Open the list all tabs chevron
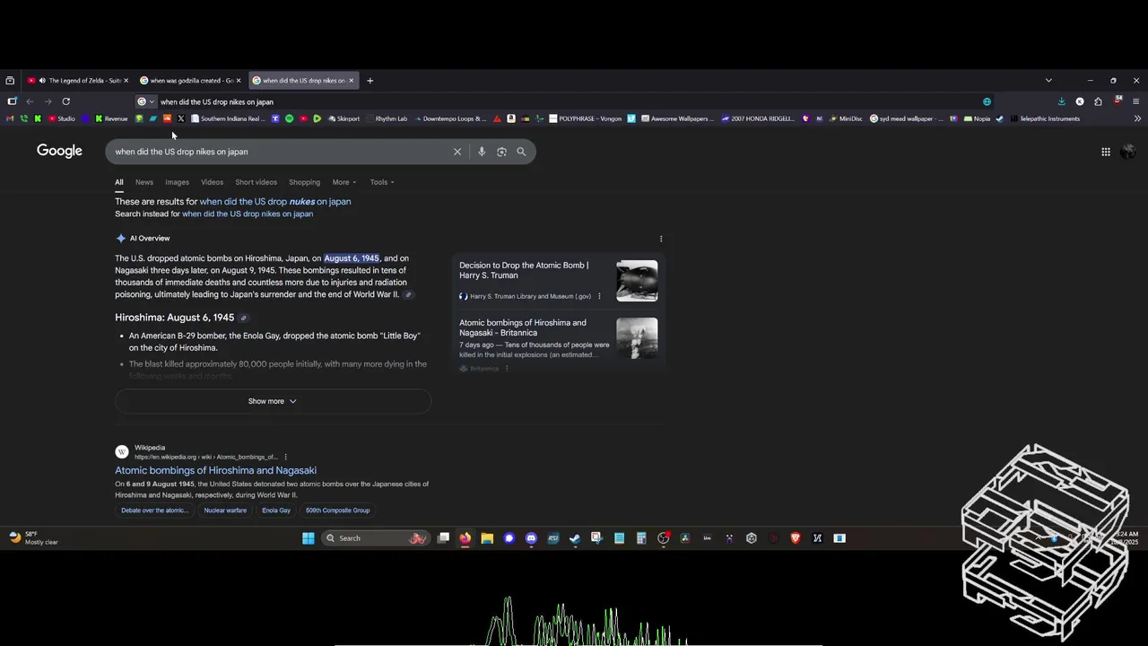The image size is (1148, 646). point(1048,81)
